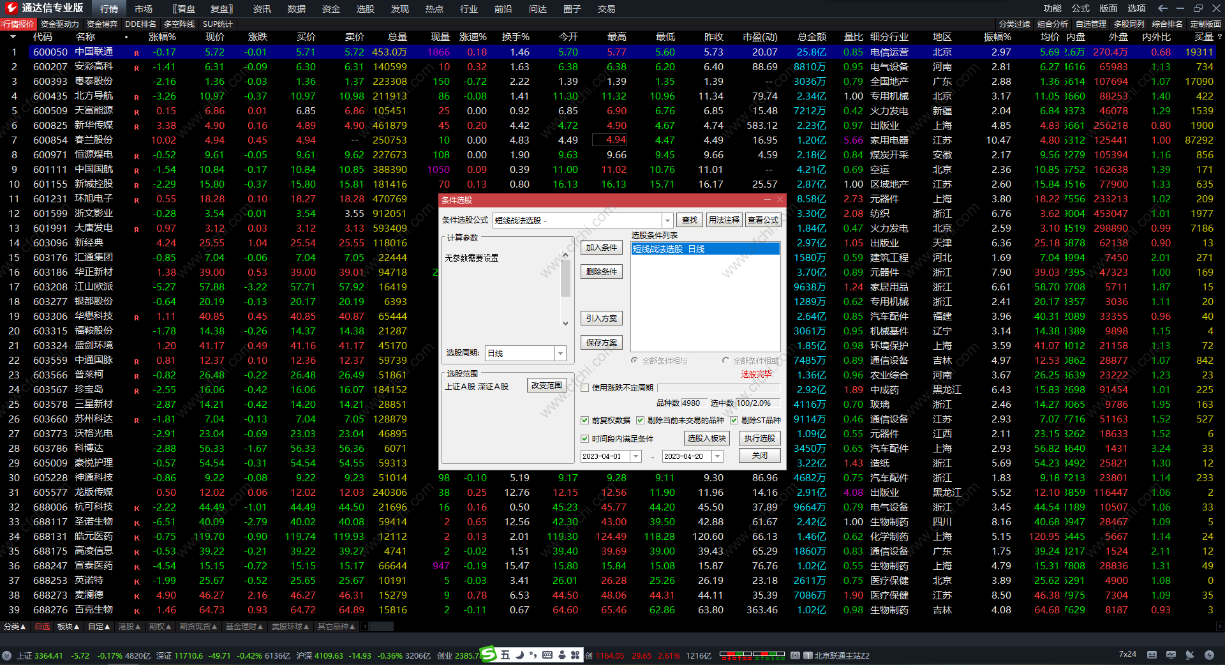
Task: Open the start date 2023-04-01 dropdown
Action: pos(635,456)
